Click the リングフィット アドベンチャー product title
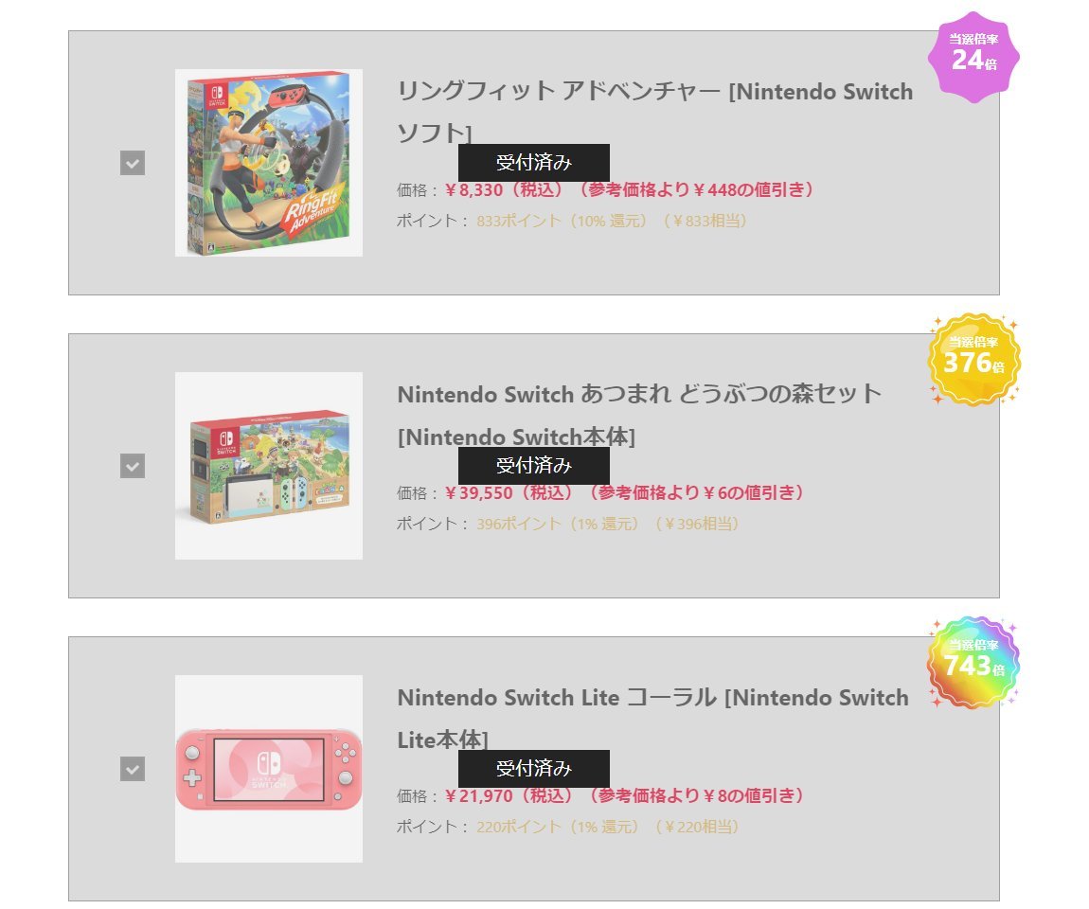This screenshot has width=1089, height=909. tap(654, 93)
